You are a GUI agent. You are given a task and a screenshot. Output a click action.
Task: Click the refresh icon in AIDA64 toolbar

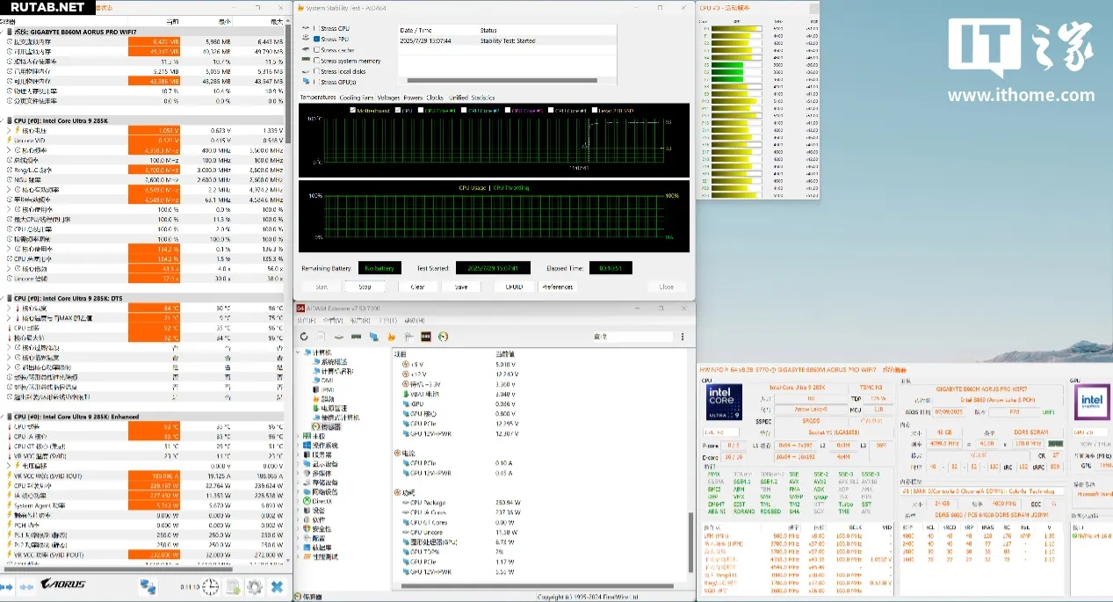click(x=304, y=336)
